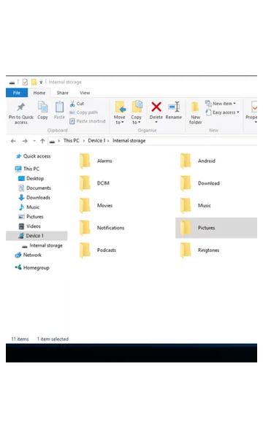Go back with the back arrow
Screen dimensions: 263x438
click(13, 141)
